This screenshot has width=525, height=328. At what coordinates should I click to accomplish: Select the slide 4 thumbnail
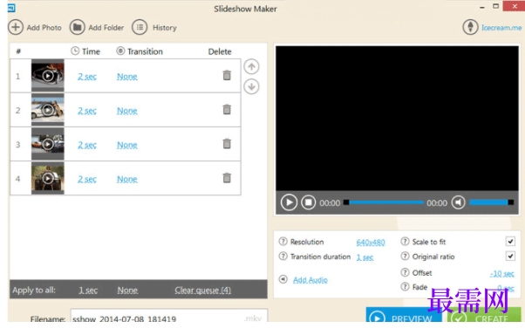point(48,178)
